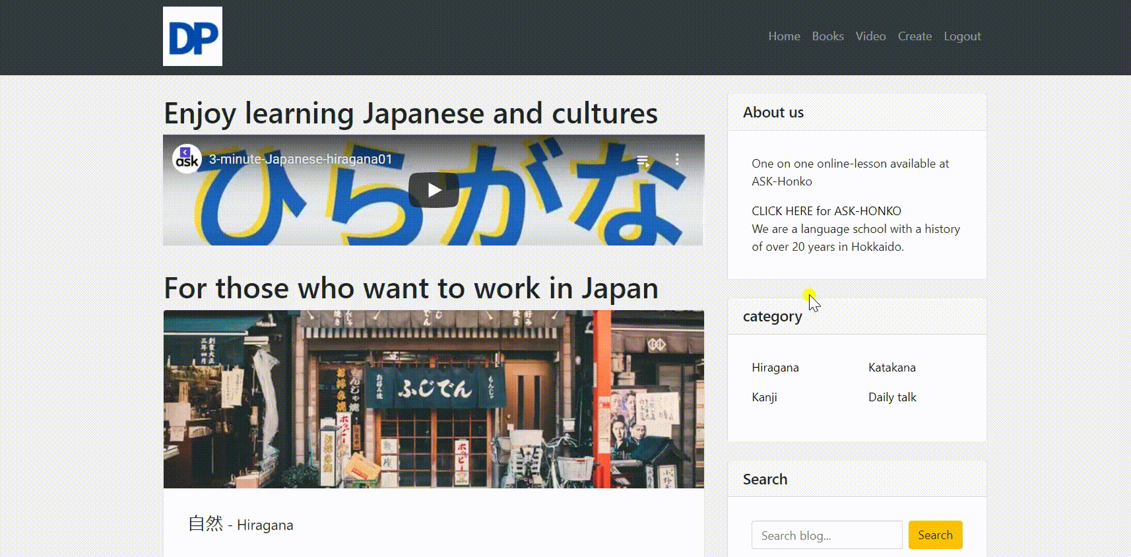The width and height of the screenshot is (1131, 557).
Task: Click the DP site logo
Action: pos(193,36)
